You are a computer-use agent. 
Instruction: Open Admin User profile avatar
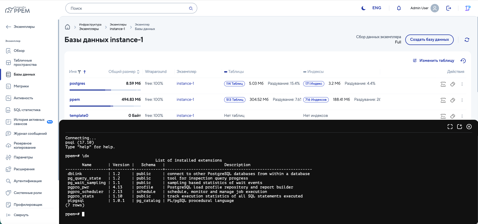(435, 8)
